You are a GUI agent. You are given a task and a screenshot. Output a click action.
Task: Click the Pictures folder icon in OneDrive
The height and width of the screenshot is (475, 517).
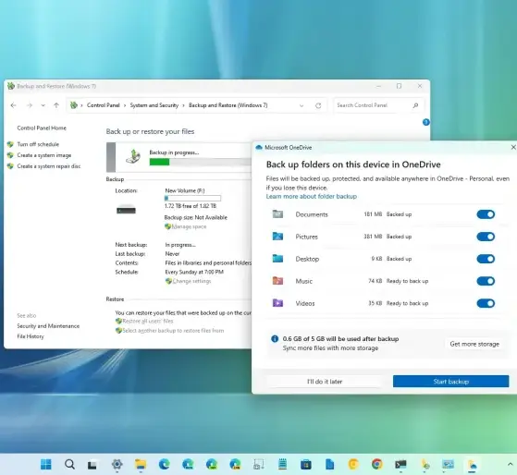pyautogui.click(x=277, y=237)
